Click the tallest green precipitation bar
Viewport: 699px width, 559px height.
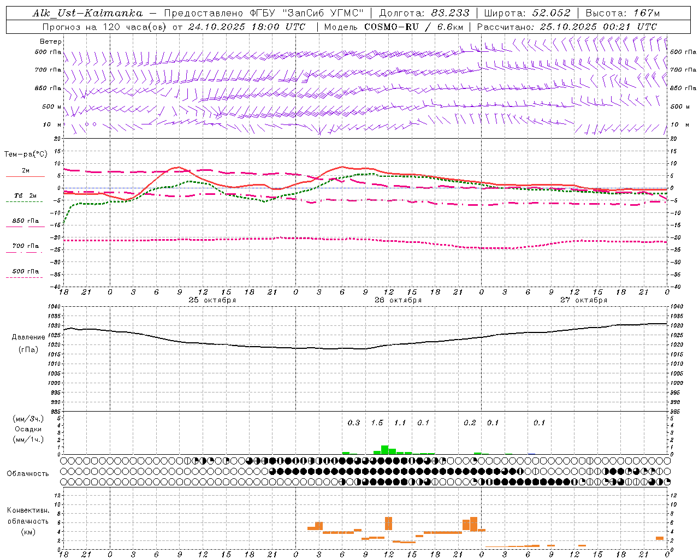pos(385,450)
